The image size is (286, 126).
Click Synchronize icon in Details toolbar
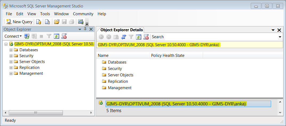(124, 37)
